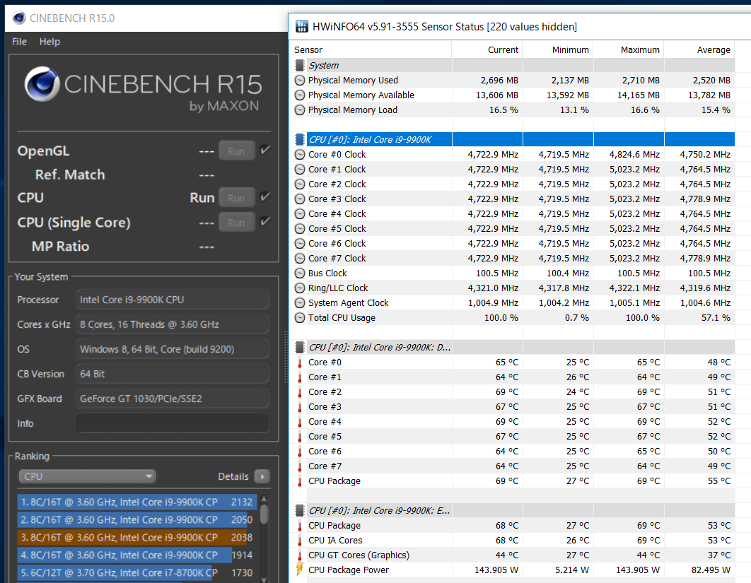Viewport: 751px width, 583px height.
Task: Click the Cores x GHz field value
Action: pos(173,324)
